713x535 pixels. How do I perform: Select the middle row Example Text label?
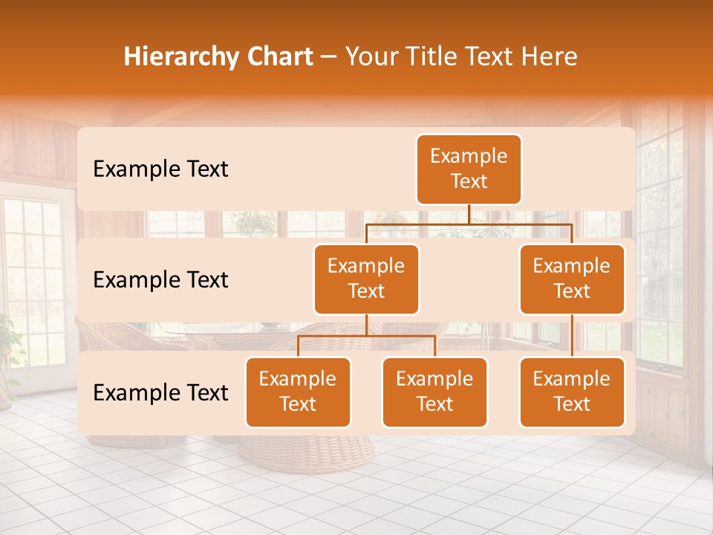point(160,280)
